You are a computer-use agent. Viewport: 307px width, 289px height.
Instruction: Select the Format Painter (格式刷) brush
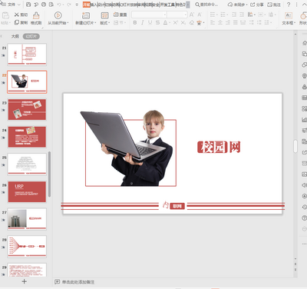(36, 15)
